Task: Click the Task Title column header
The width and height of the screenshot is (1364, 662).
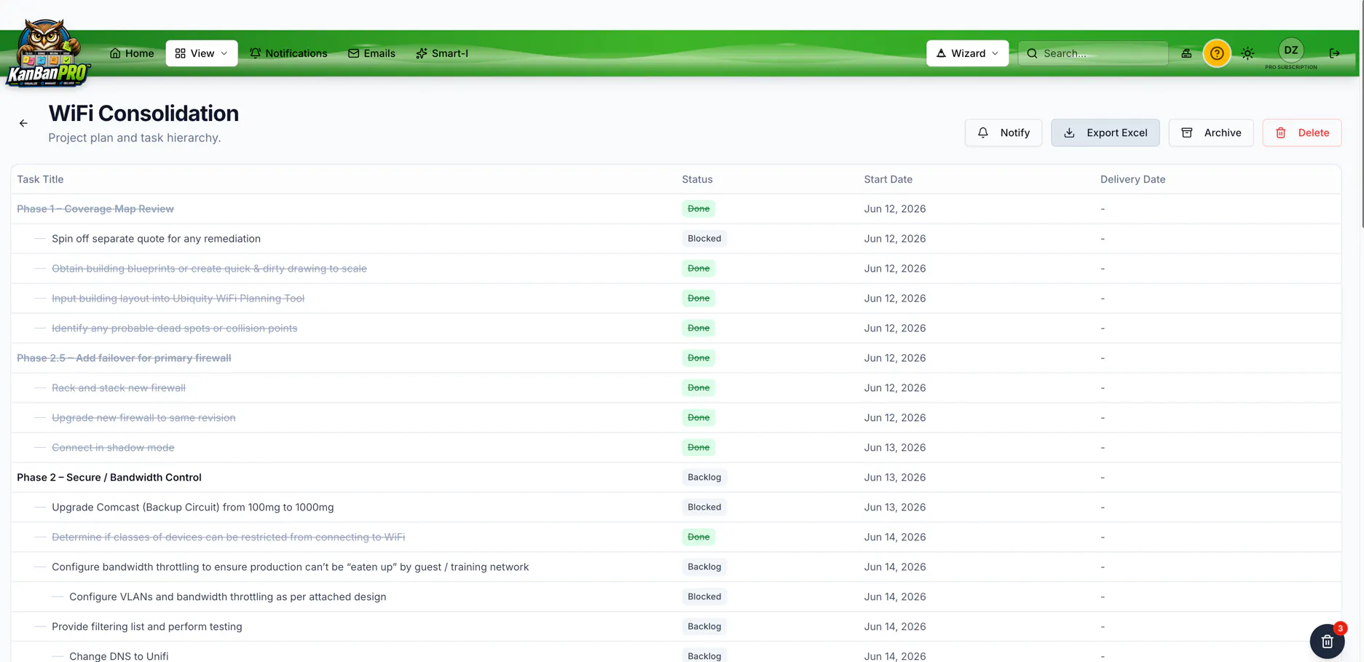Action: [x=40, y=179]
